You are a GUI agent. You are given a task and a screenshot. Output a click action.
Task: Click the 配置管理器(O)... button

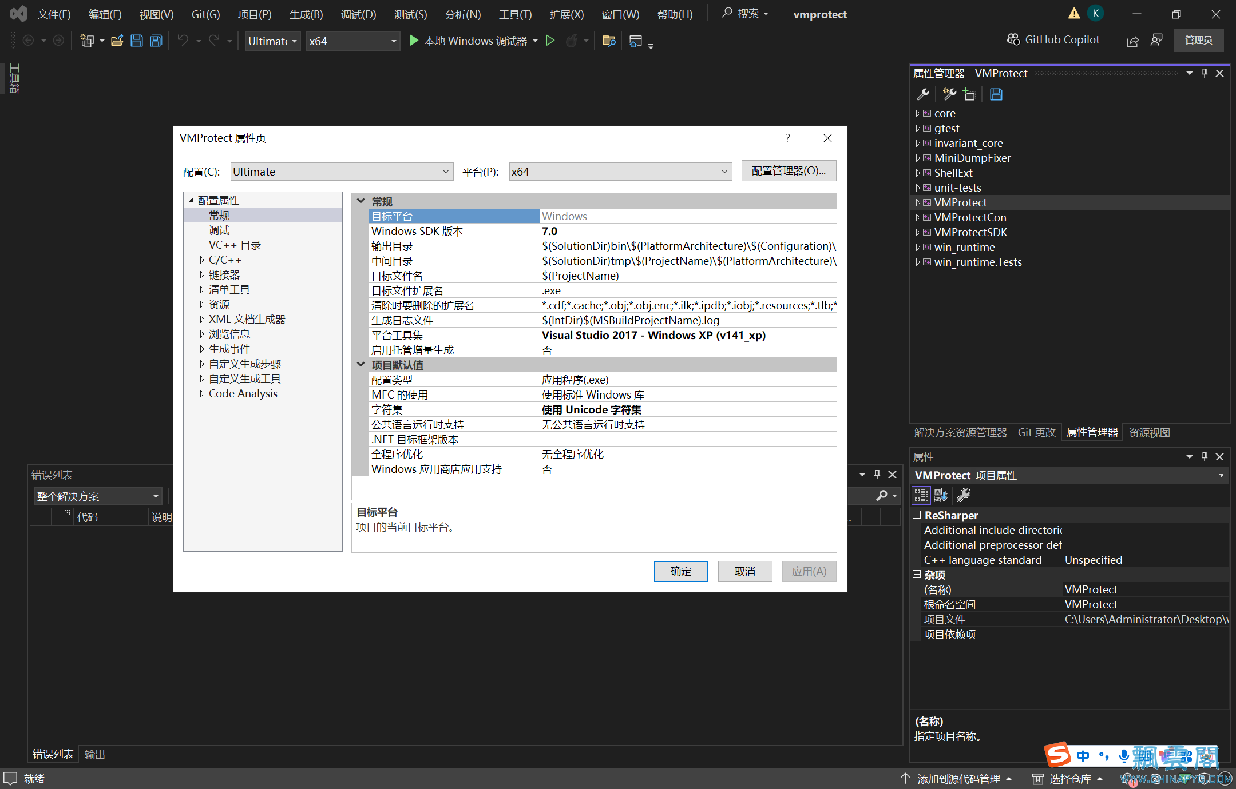(x=789, y=171)
